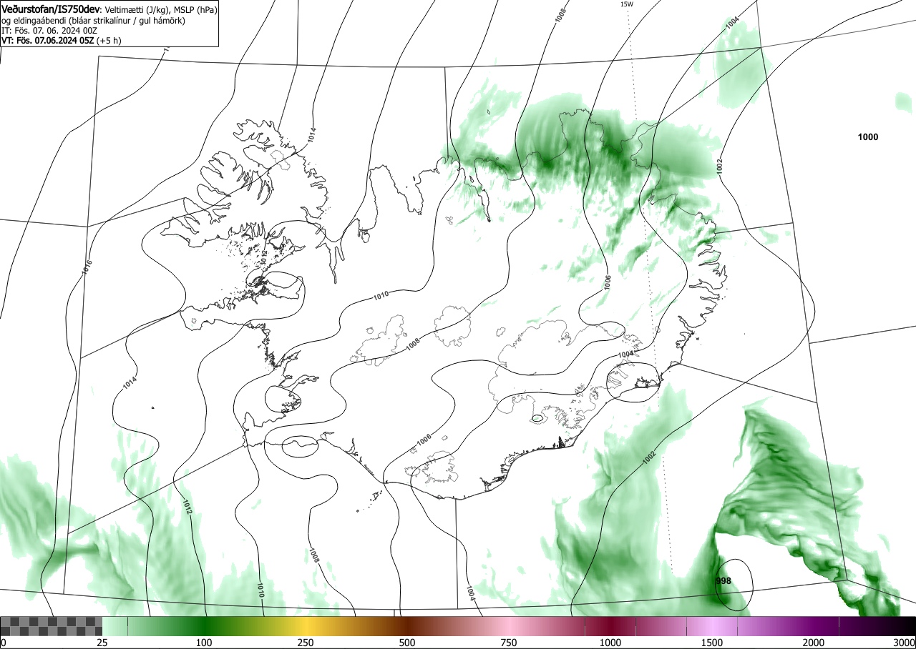Click the '3000' tick label on the color scale

(x=905, y=643)
